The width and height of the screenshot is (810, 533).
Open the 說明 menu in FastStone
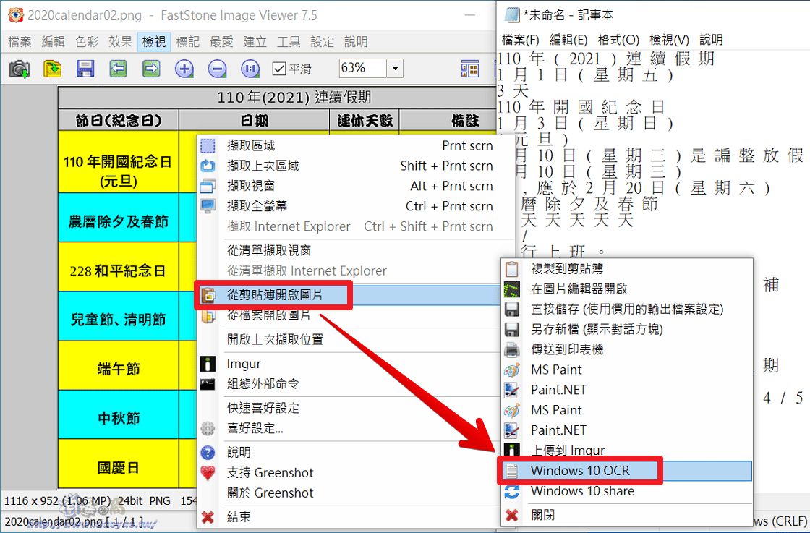coord(355,41)
